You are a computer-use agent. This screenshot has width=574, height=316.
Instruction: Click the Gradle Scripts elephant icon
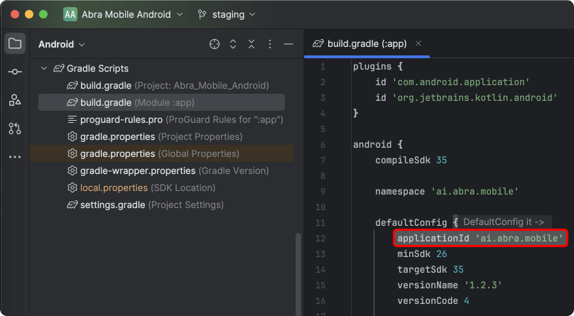[x=58, y=68]
